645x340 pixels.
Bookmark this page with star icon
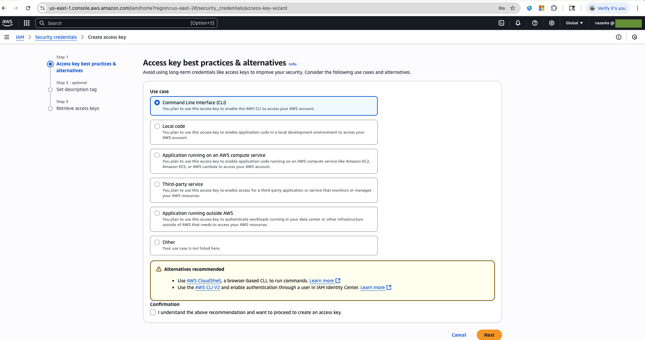pos(513,8)
